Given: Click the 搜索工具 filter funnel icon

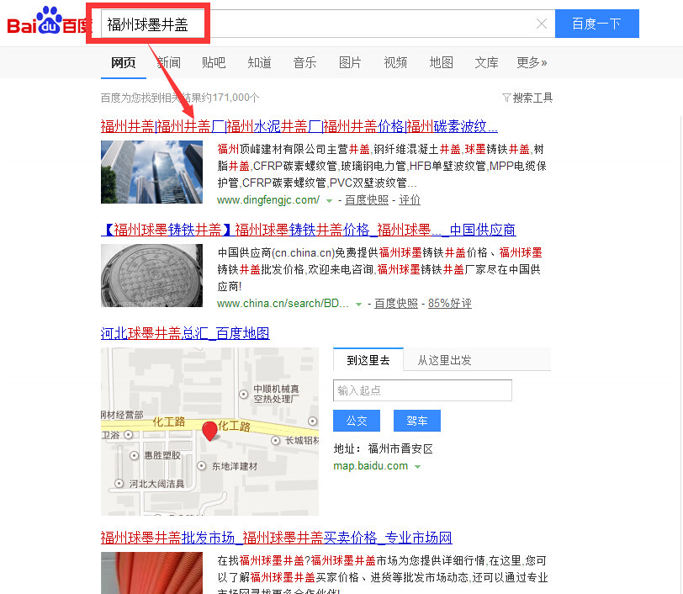Looking at the screenshot, I should 506,98.
